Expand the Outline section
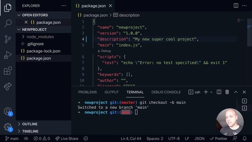 click(x=44, y=124)
